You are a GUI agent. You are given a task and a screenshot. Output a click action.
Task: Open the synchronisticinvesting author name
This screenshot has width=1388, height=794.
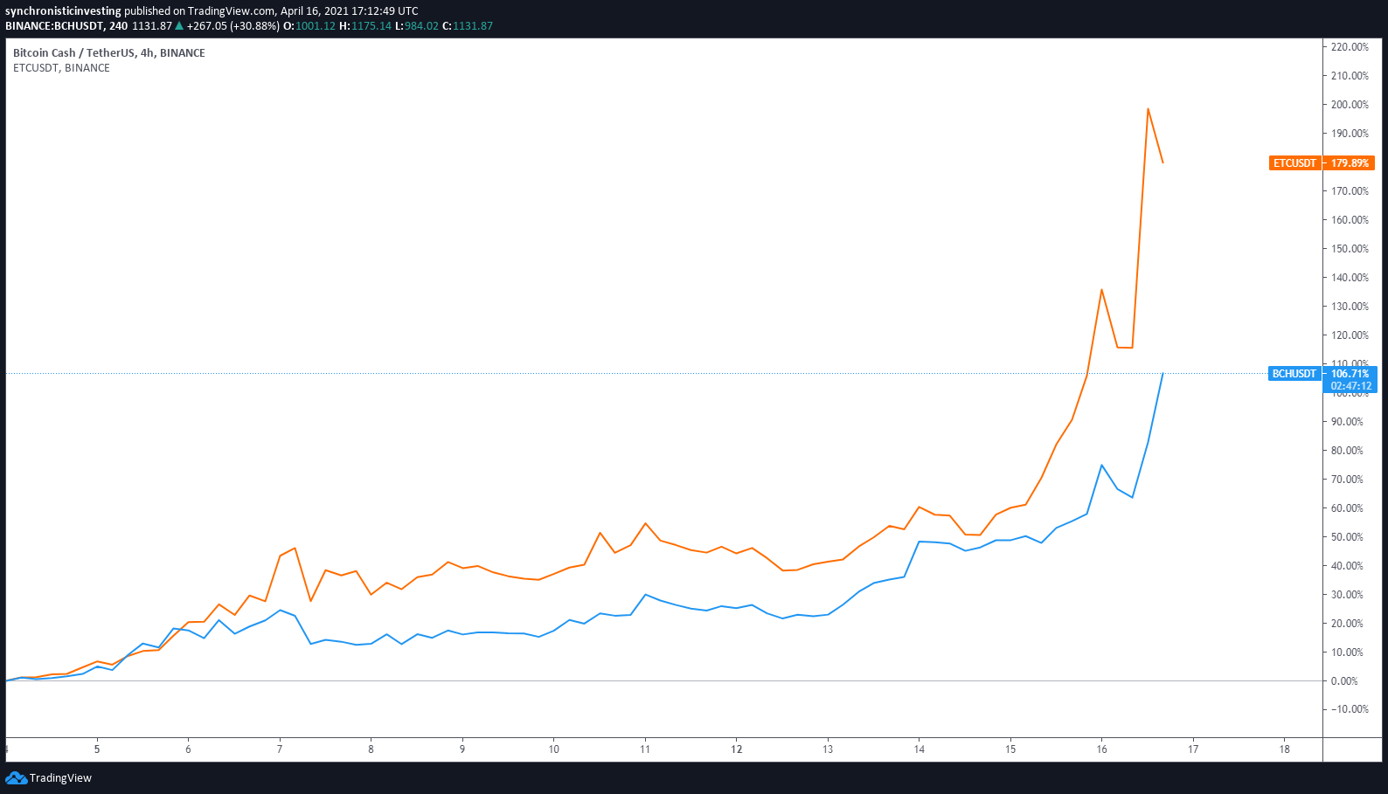point(63,11)
